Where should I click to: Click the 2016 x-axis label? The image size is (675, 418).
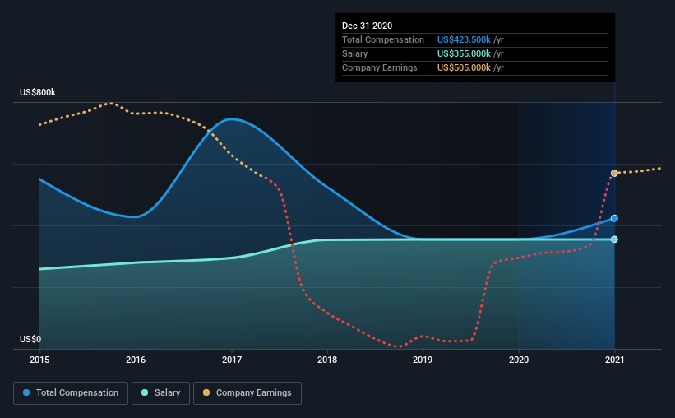[136, 360]
